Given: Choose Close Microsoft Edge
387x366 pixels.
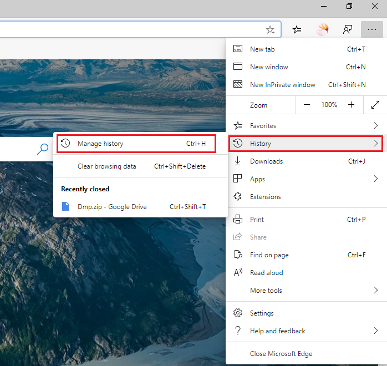Looking at the screenshot, I should click(306, 354).
